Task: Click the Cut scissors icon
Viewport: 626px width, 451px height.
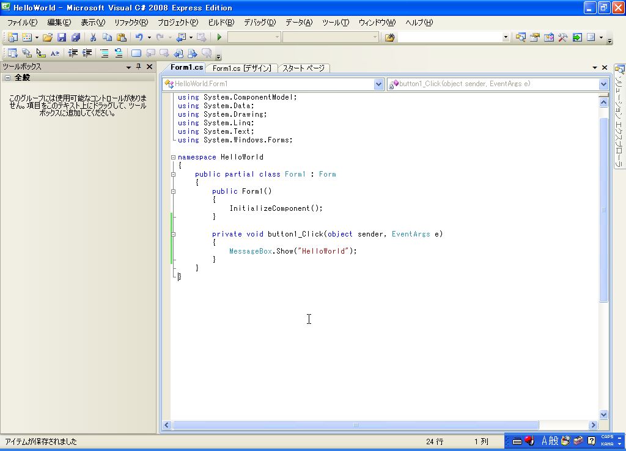Action: (x=94, y=37)
